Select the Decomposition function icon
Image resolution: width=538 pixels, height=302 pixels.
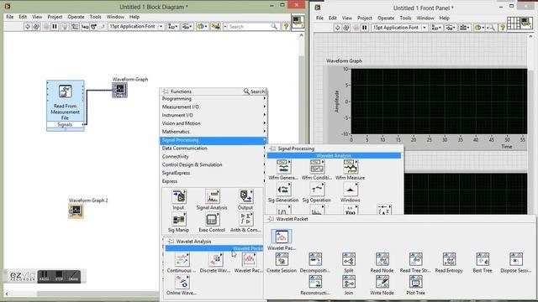point(315,259)
